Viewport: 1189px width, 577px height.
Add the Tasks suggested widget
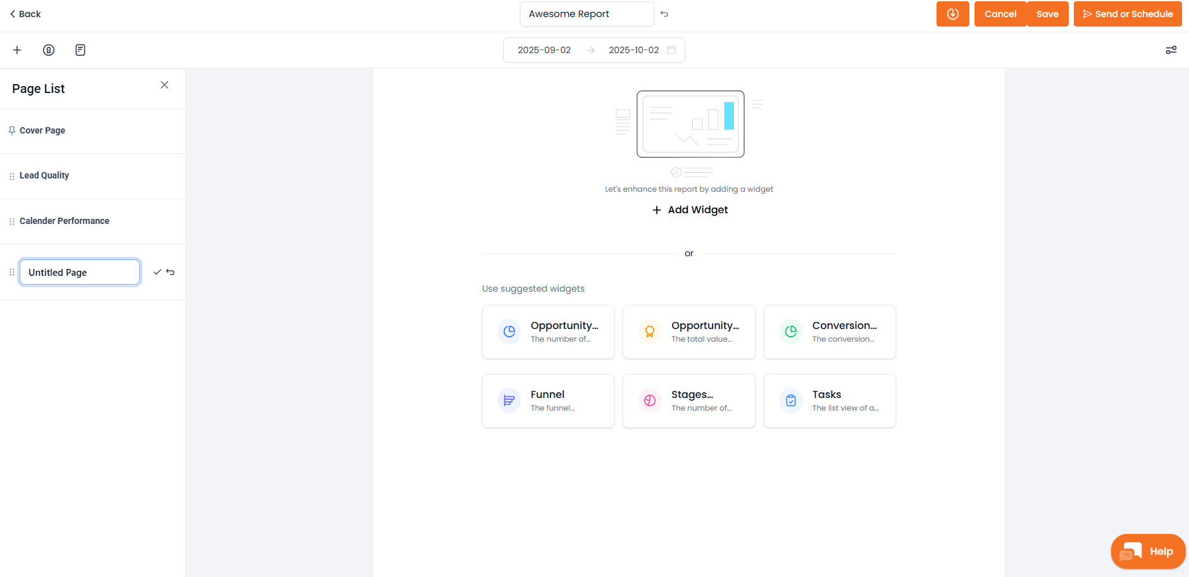click(x=830, y=401)
